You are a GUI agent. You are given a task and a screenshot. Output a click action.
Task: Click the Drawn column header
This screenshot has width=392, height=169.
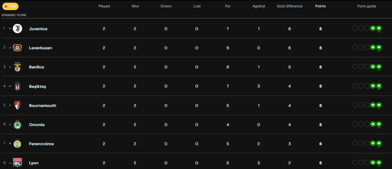click(166, 6)
